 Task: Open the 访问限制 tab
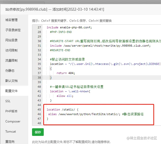pos(11,50)
